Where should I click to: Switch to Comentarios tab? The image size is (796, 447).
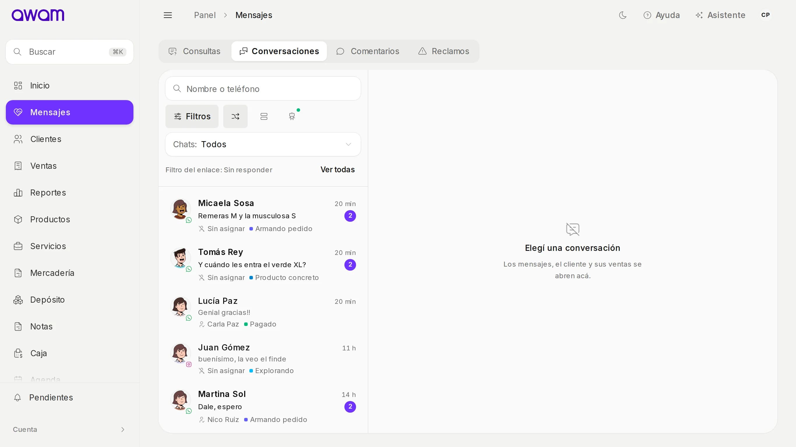click(x=368, y=51)
